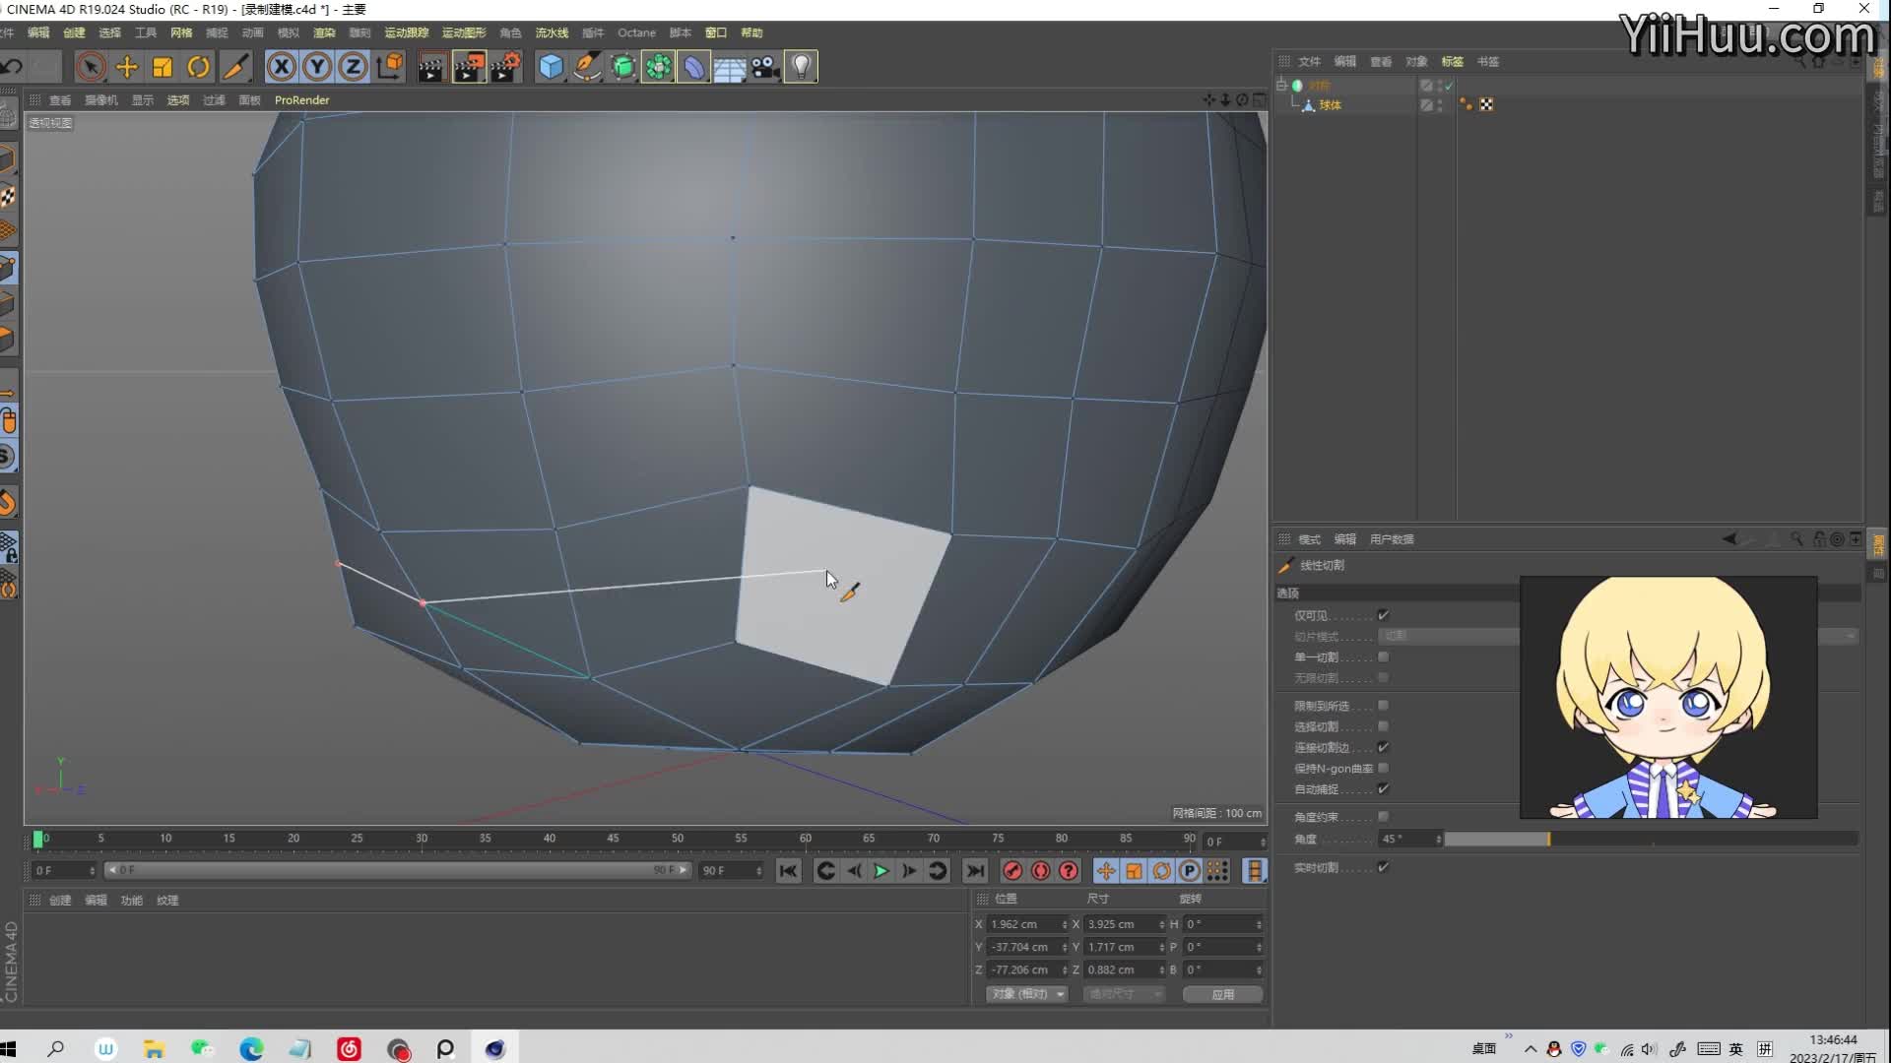Click the Windows Start button
1891x1063 pixels.
pyautogui.click(x=9, y=1048)
